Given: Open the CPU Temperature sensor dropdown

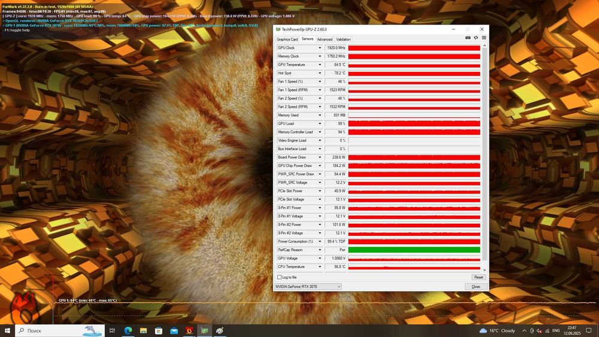Looking at the screenshot, I should point(320,266).
